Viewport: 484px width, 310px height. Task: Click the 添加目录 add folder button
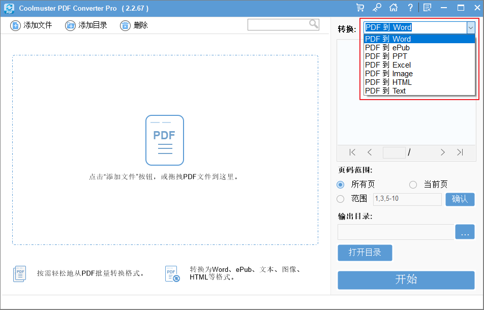point(86,25)
